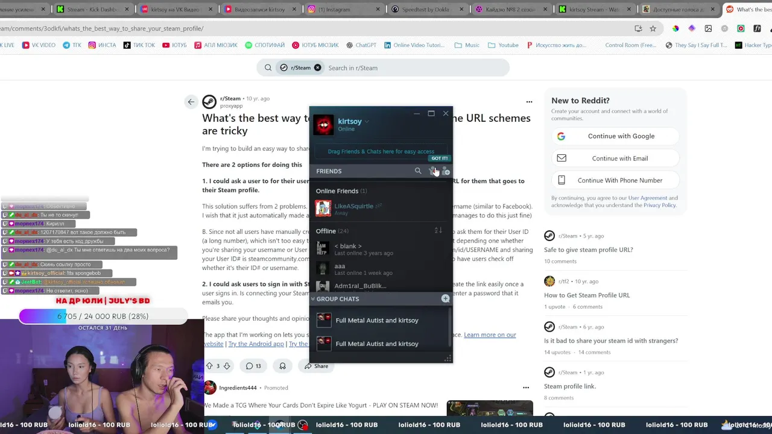
Task: Remove the r/Steam search filter chip
Action: (x=318, y=68)
